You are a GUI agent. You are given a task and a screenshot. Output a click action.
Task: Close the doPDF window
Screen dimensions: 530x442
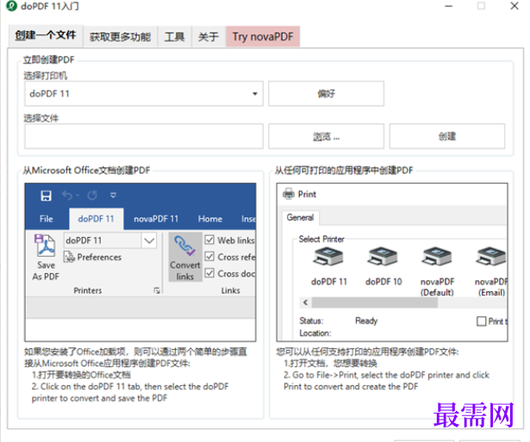coord(514,6)
